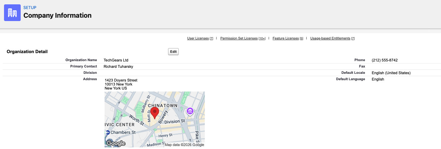Click Richard Tuharsky primary contact
Image resolution: width=441 pixels, height=149 pixels.
pyautogui.click(x=118, y=66)
